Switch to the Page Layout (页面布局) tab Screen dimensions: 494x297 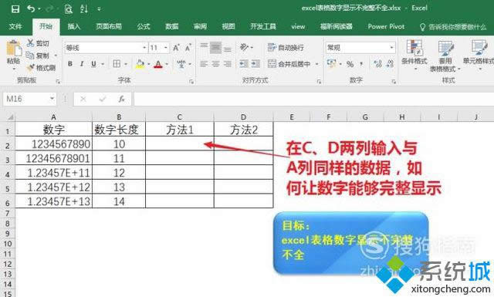tap(109, 26)
